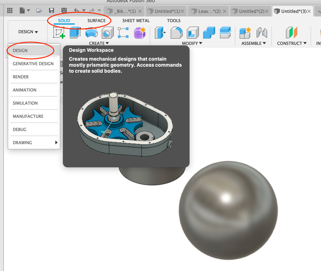Image resolution: width=321 pixels, height=271 pixels.
Task: Open the DRAWING submenu entry
Action: click(x=34, y=142)
